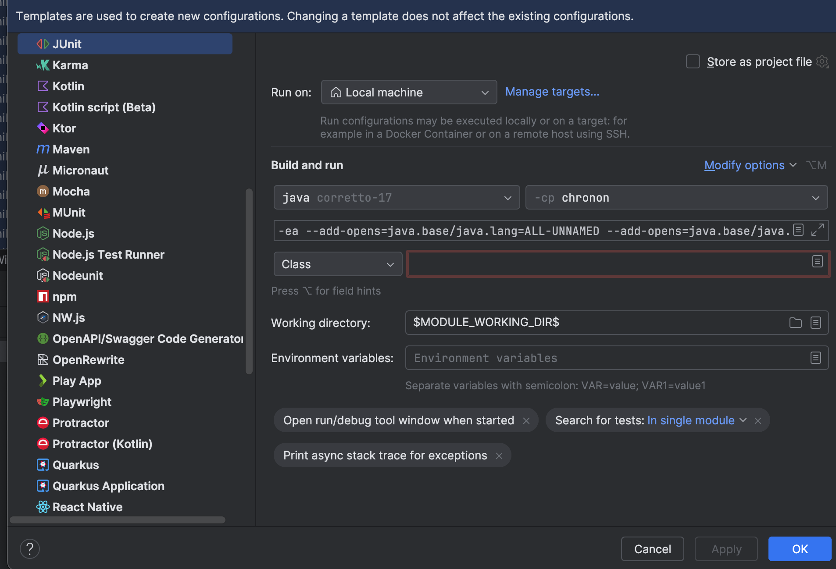The image size is (836, 569).
Task: Click the OpenAPI/Swagger Code Generator icon
Action: (43, 338)
